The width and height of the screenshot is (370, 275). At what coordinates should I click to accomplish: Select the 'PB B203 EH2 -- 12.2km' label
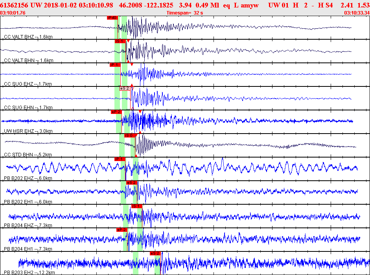[x=29, y=273]
